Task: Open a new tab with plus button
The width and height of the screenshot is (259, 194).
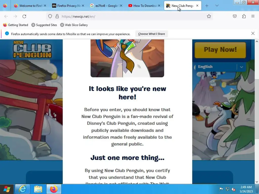Action: [x=207, y=6]
